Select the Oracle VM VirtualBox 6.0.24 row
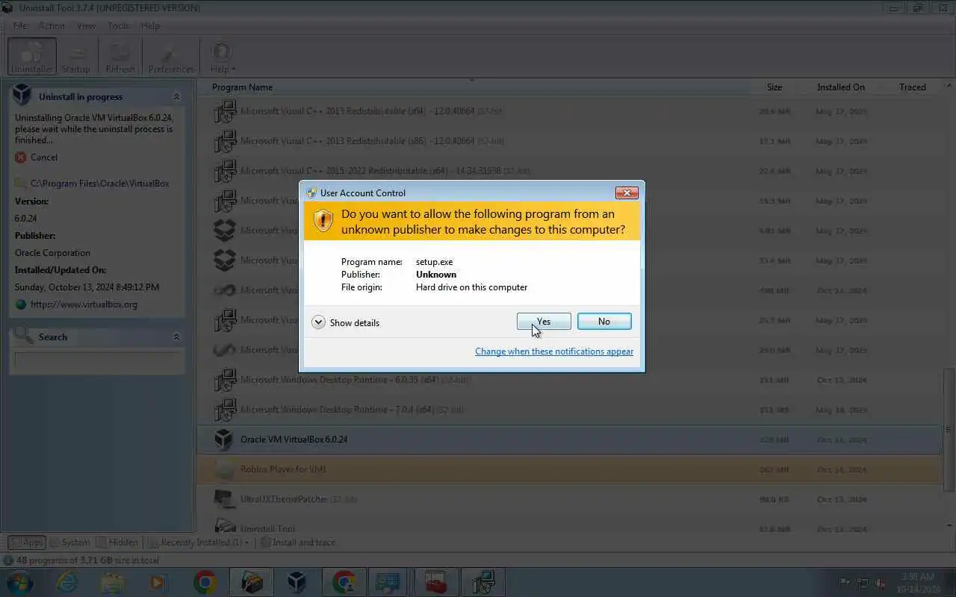 (569, 440)
